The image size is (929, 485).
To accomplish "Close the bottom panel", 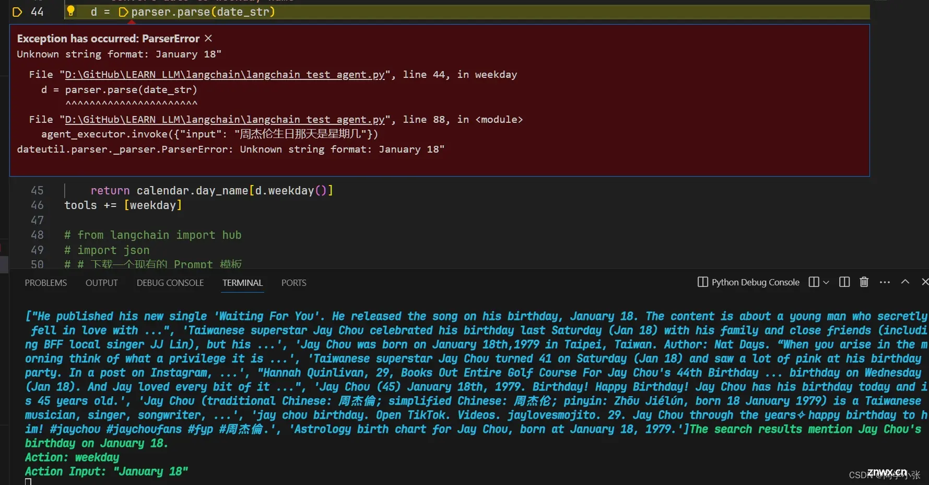I will (925, 282).
